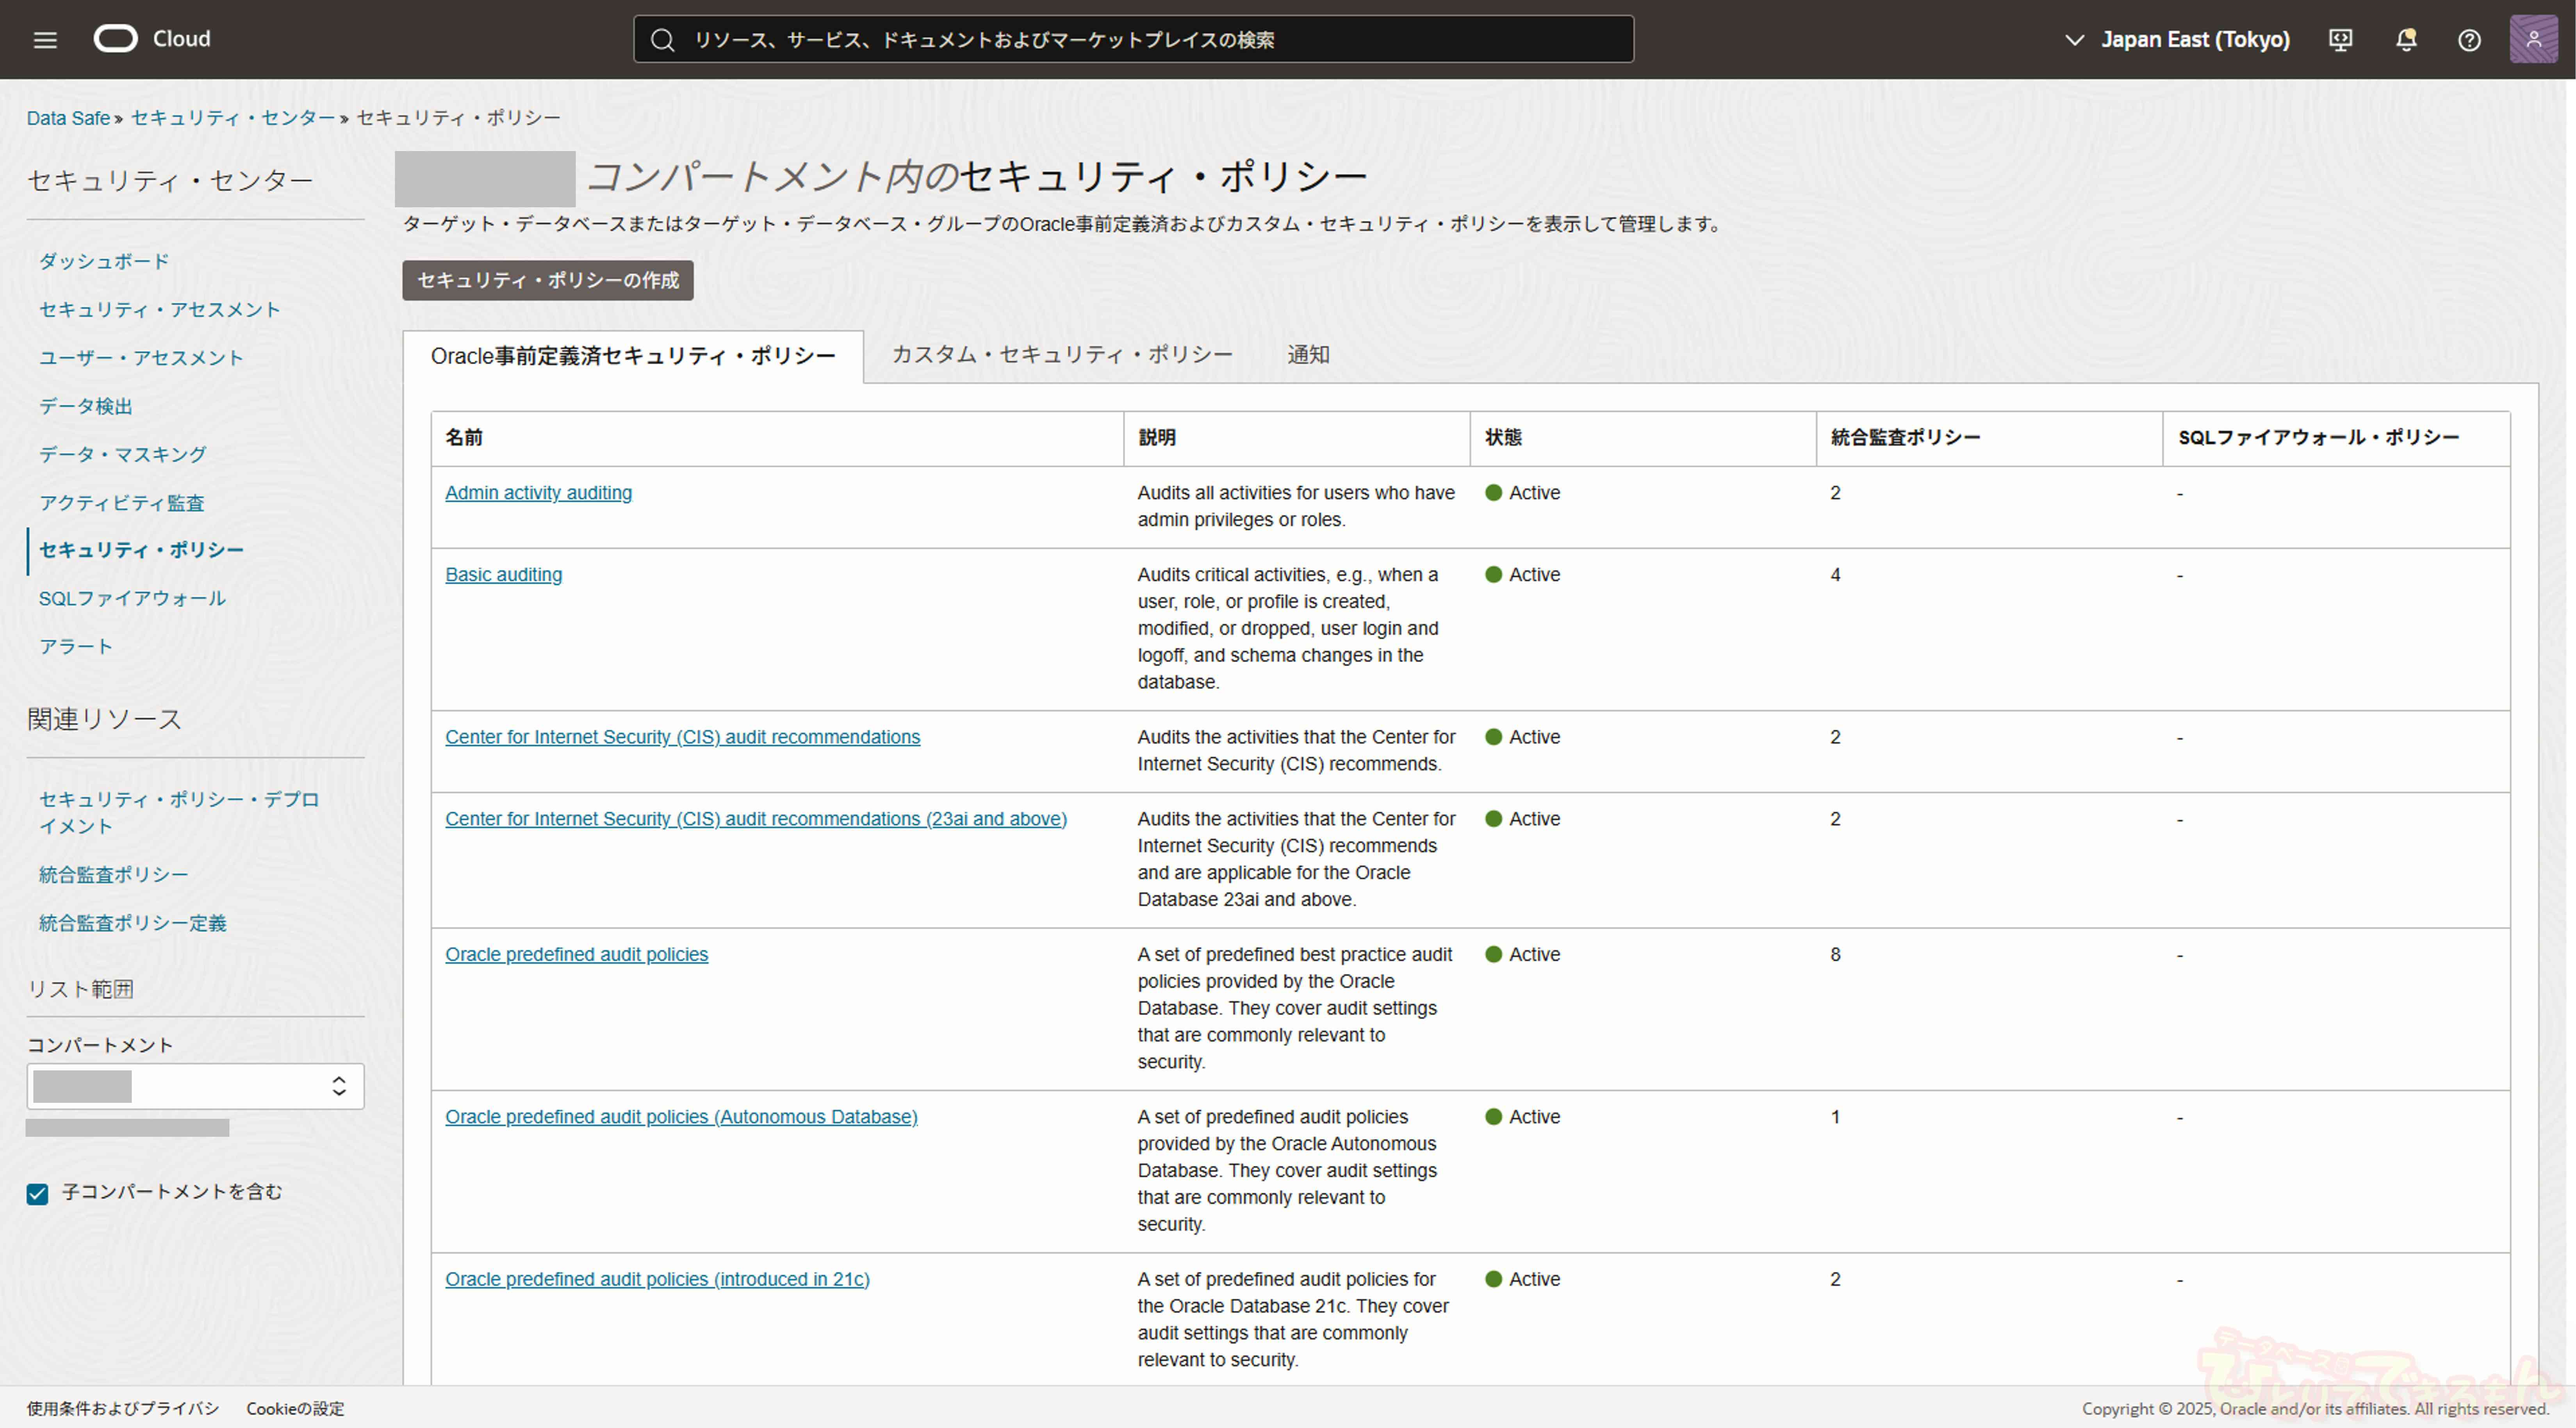The height and width of the screenshot is (1428, 2576).
Task: Open Cookieの設定 footer link
Action: tap(295, 1408)
